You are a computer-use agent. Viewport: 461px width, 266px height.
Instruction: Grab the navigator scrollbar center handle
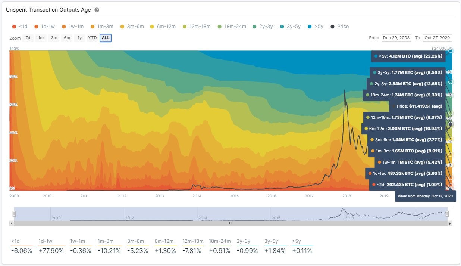pyautogui.click(x=230, y=223)
